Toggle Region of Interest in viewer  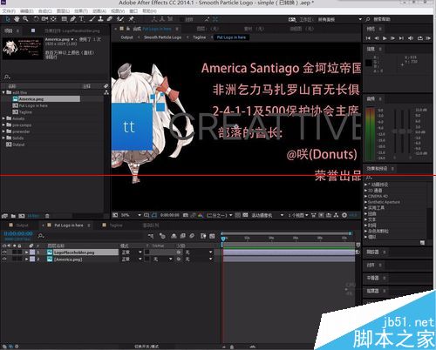(x=238, y=215)
